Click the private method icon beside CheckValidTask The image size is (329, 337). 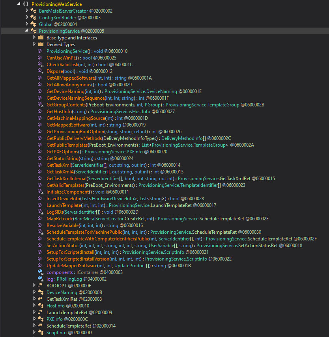(41, 64)
